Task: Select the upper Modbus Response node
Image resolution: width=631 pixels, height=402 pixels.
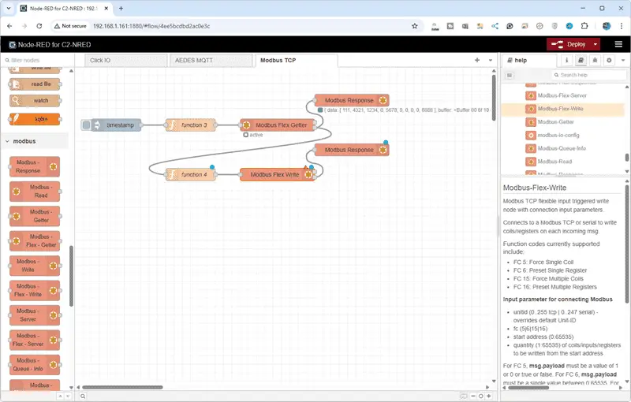Action: (352, 100)
